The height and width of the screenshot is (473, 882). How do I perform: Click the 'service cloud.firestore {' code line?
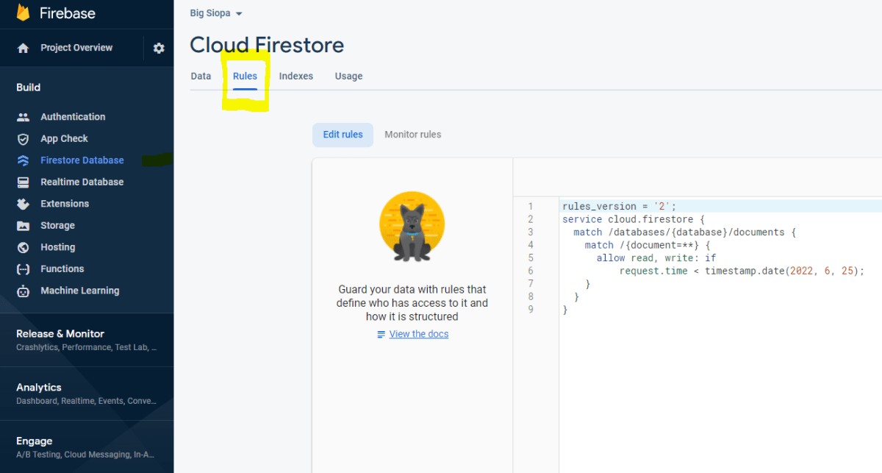633,219
